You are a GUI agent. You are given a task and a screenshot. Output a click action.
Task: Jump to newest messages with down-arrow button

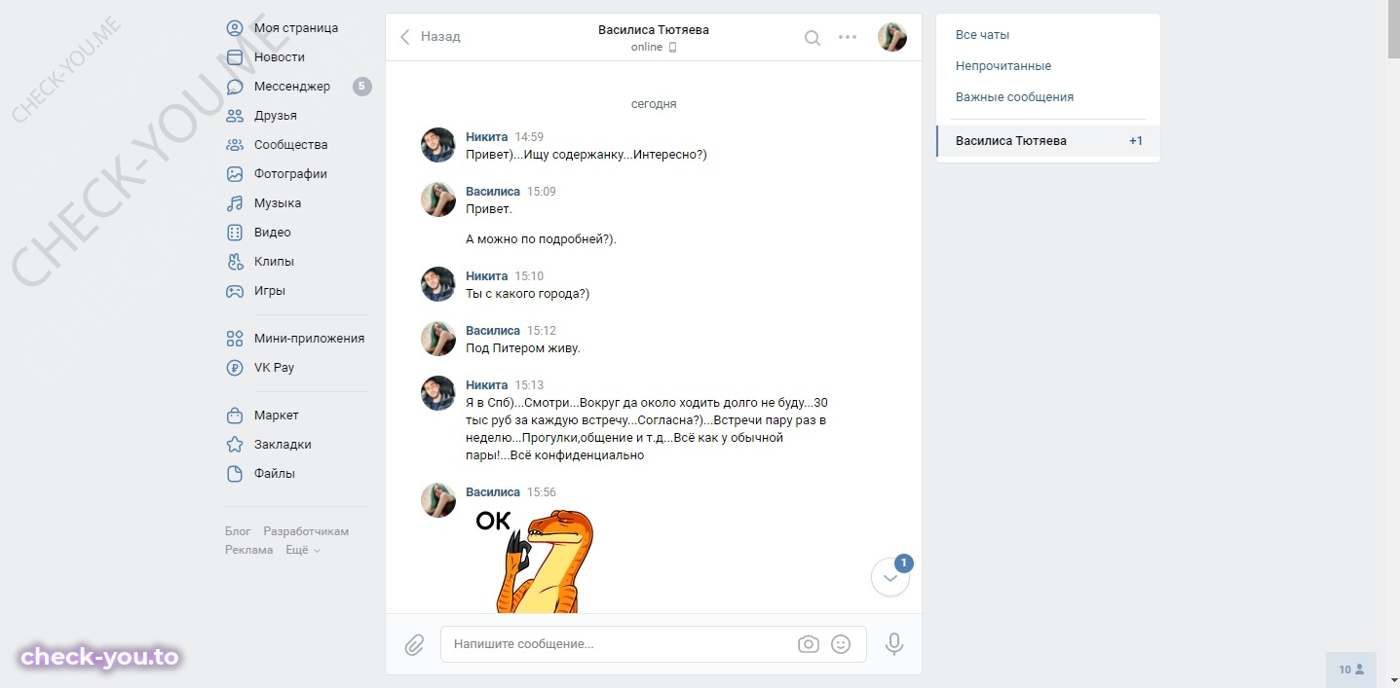tap(890, 577)
